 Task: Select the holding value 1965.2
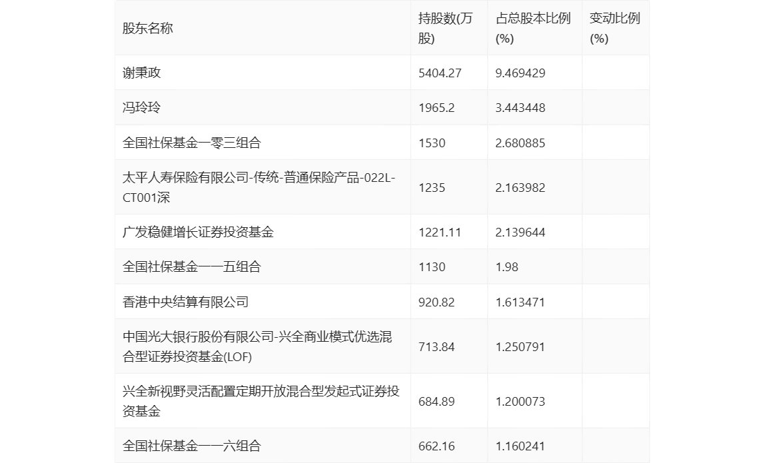point(436,108)
